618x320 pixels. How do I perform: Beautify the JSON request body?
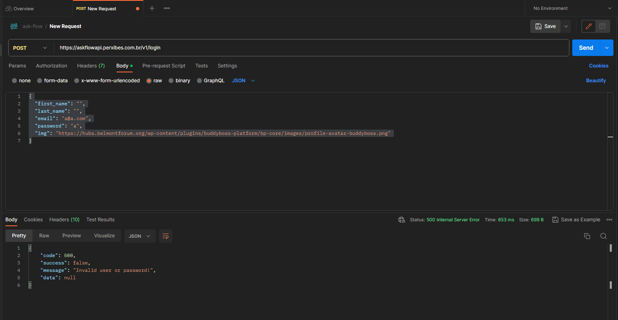(596, 80)
